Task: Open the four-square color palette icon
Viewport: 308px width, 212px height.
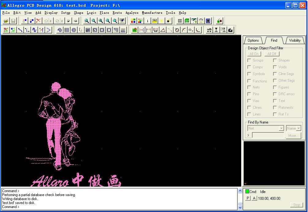Action: click(x=133, y=21)
